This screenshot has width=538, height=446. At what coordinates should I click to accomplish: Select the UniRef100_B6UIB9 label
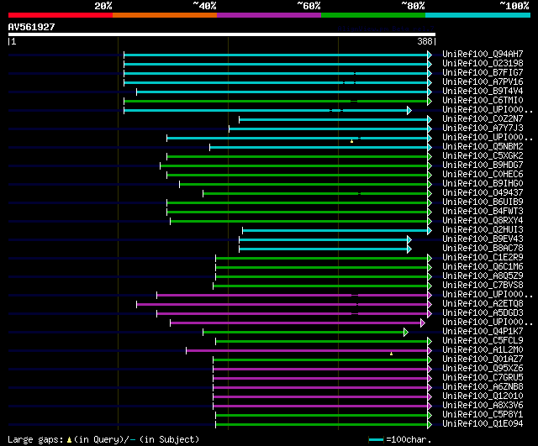click(x=483, y=202)
